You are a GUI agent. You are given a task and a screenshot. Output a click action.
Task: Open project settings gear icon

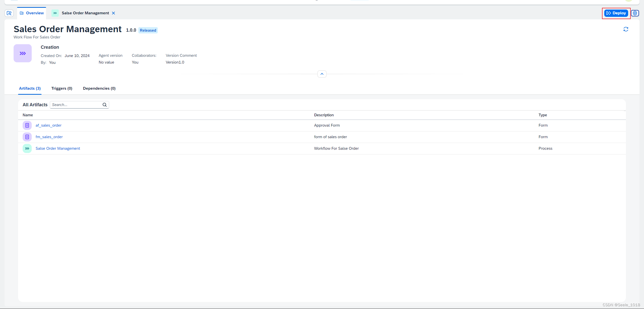(x=635, y=13)
